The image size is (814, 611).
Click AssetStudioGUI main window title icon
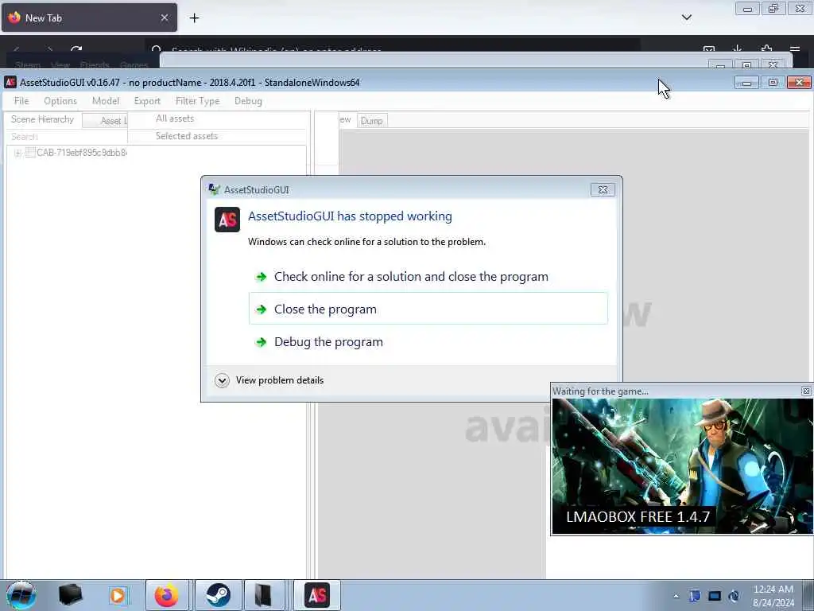point(10,82)
